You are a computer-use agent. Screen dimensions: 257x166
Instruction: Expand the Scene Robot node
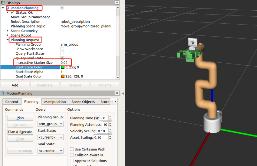click(7, 35)
